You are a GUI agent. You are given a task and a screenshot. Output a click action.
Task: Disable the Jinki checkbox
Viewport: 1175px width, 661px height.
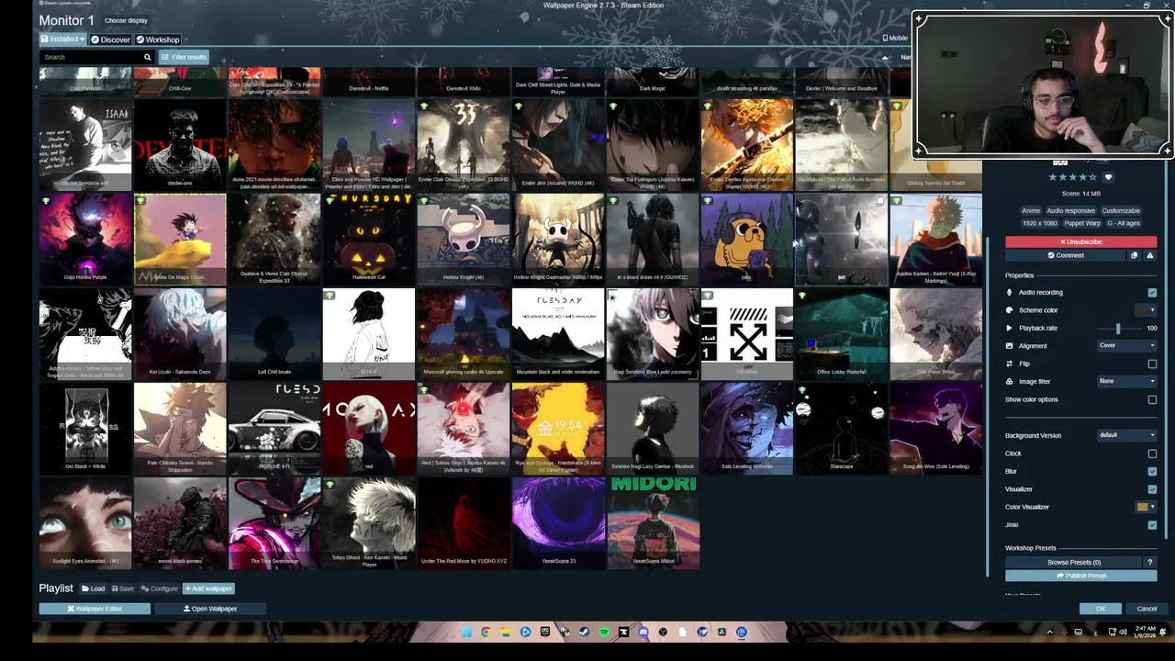(x=1152, y=525)
